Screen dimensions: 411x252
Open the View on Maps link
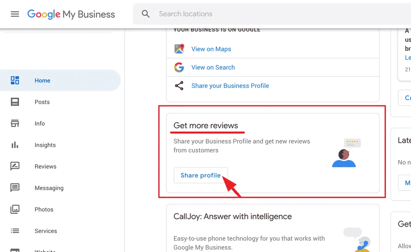(211, 49)
